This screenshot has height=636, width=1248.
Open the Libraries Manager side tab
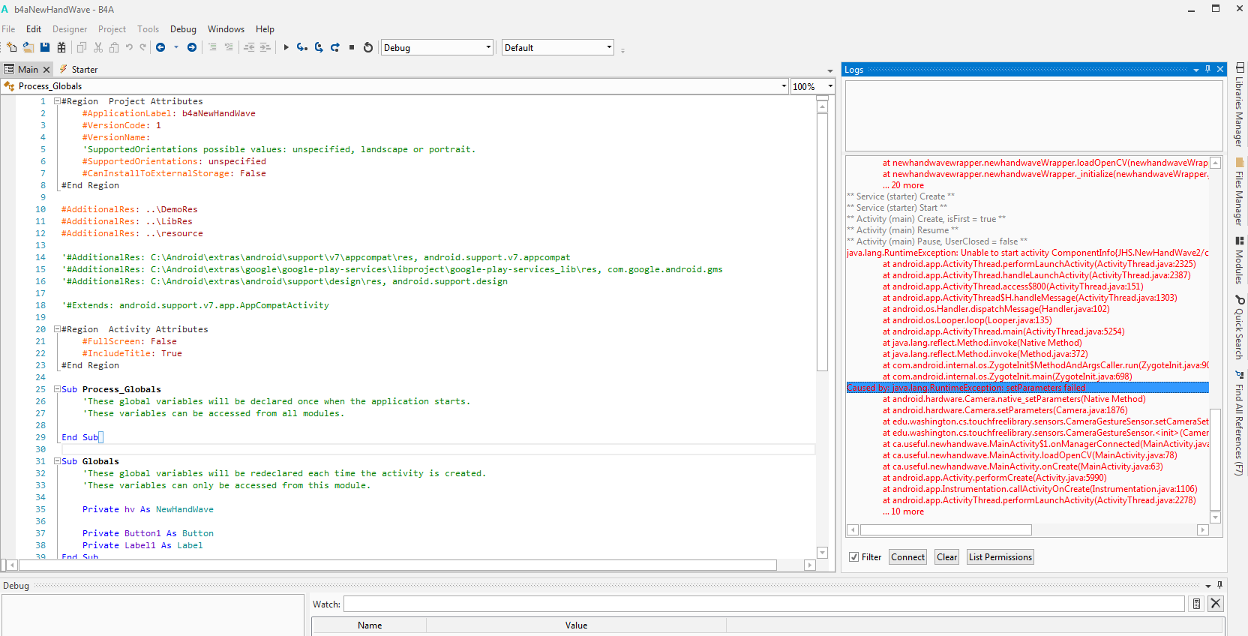click(1240, 104)
